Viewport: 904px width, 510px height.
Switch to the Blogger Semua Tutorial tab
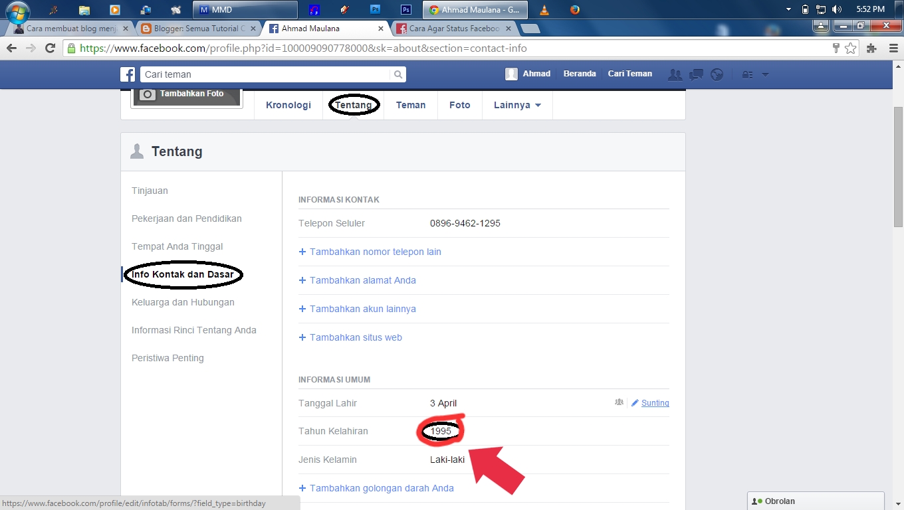click(x=197, y=29)
